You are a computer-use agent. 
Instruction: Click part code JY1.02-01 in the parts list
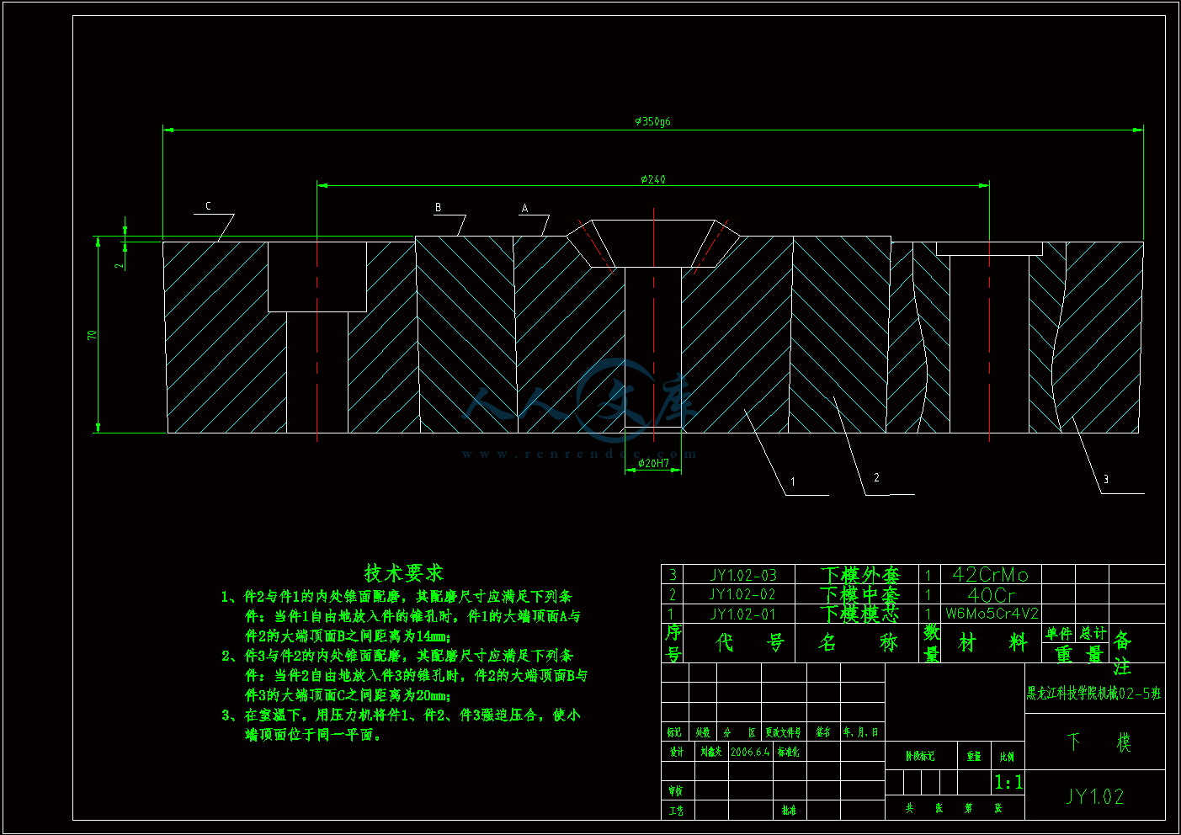tap(742, 614)
